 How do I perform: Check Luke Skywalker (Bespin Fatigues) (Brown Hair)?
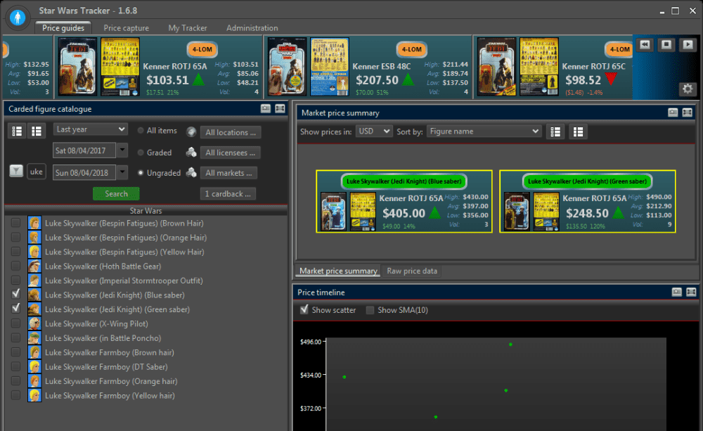pyautogui.click(x=15, y=223)
